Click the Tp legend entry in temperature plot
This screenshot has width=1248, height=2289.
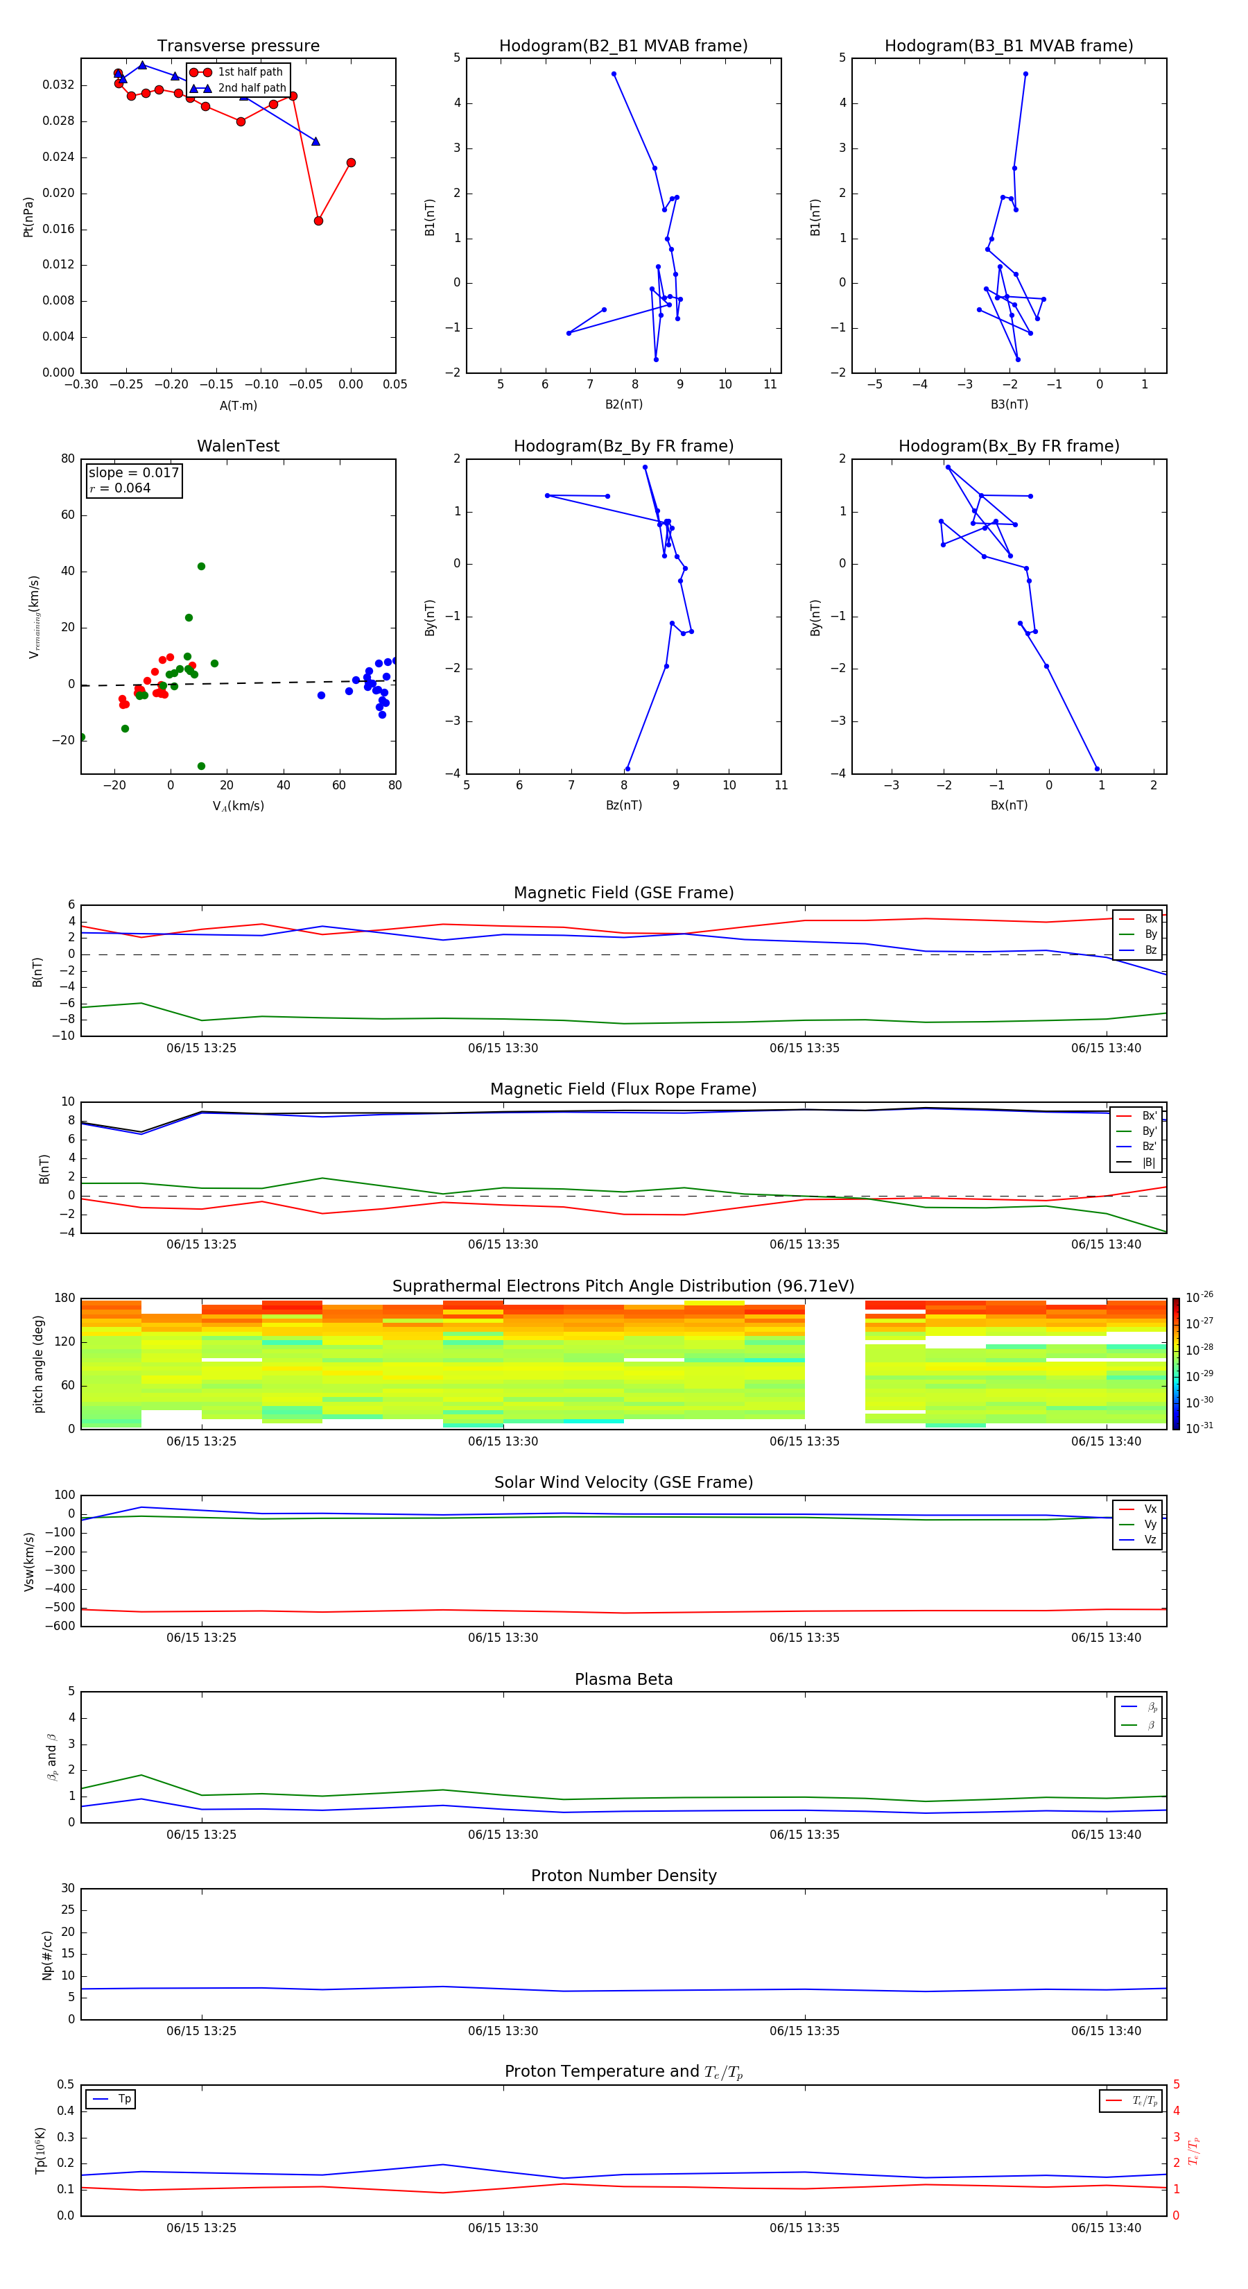coord(111,2100)
